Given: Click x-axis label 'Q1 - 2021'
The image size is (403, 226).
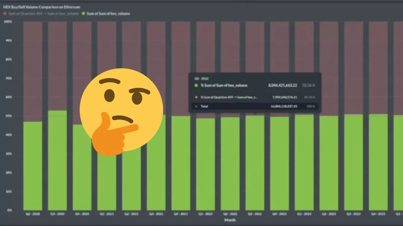Looking at the screenshot, I should point(107,214).
